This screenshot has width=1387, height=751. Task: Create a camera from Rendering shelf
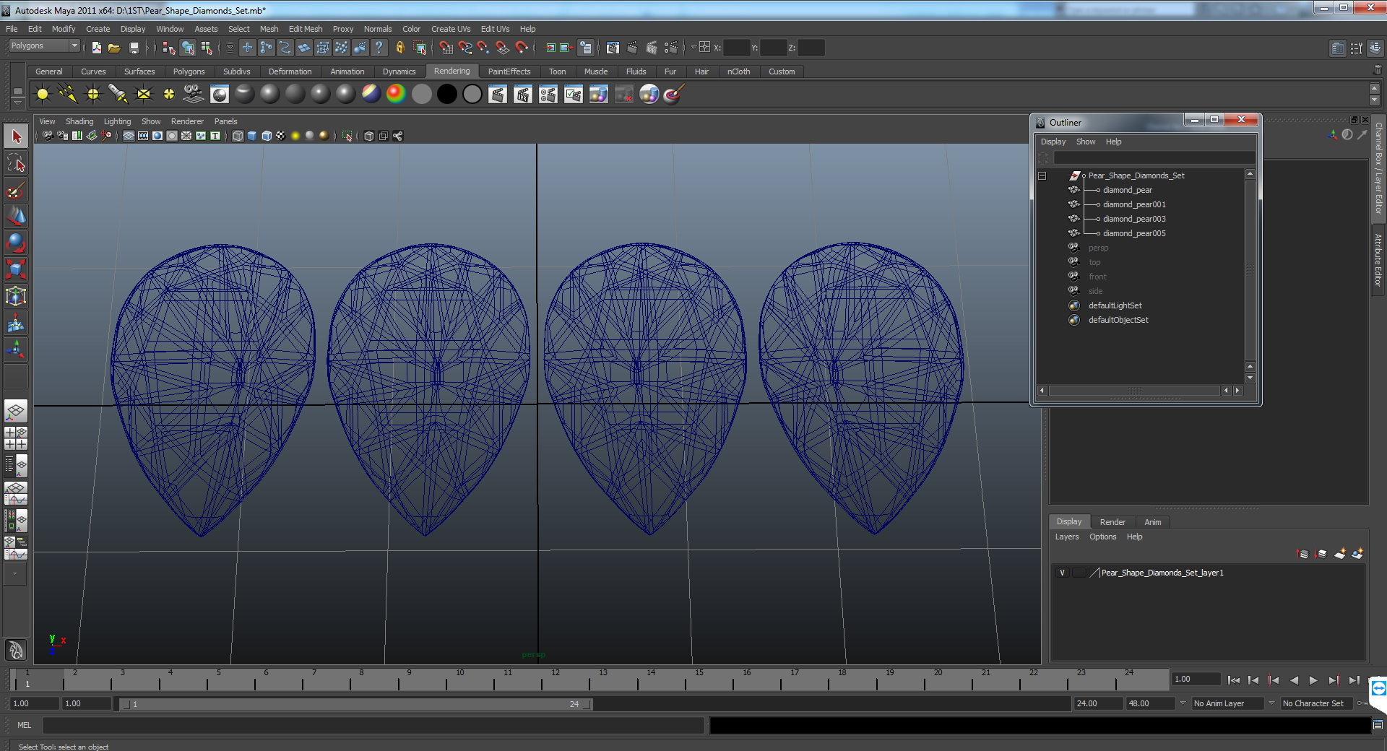[x=194, y=94]
